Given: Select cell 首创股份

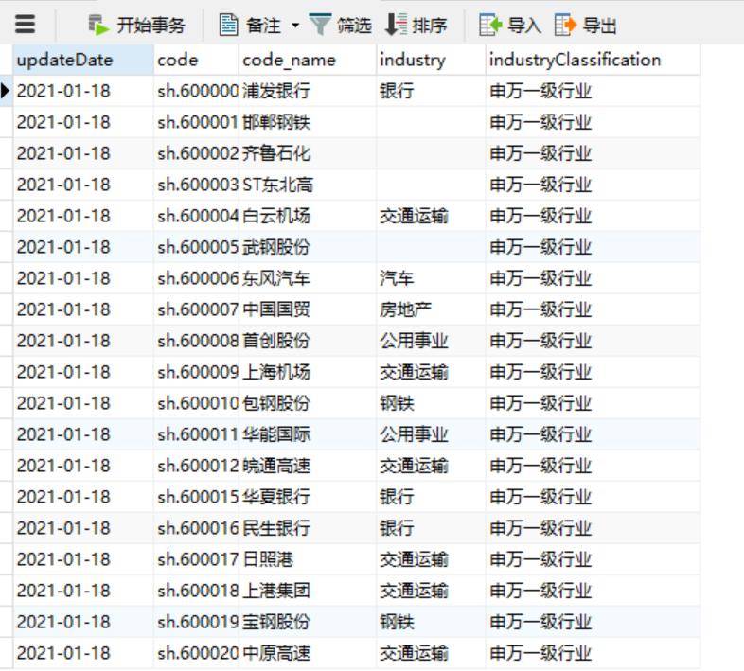Looking at the screenshot, I should pos(308,341).
